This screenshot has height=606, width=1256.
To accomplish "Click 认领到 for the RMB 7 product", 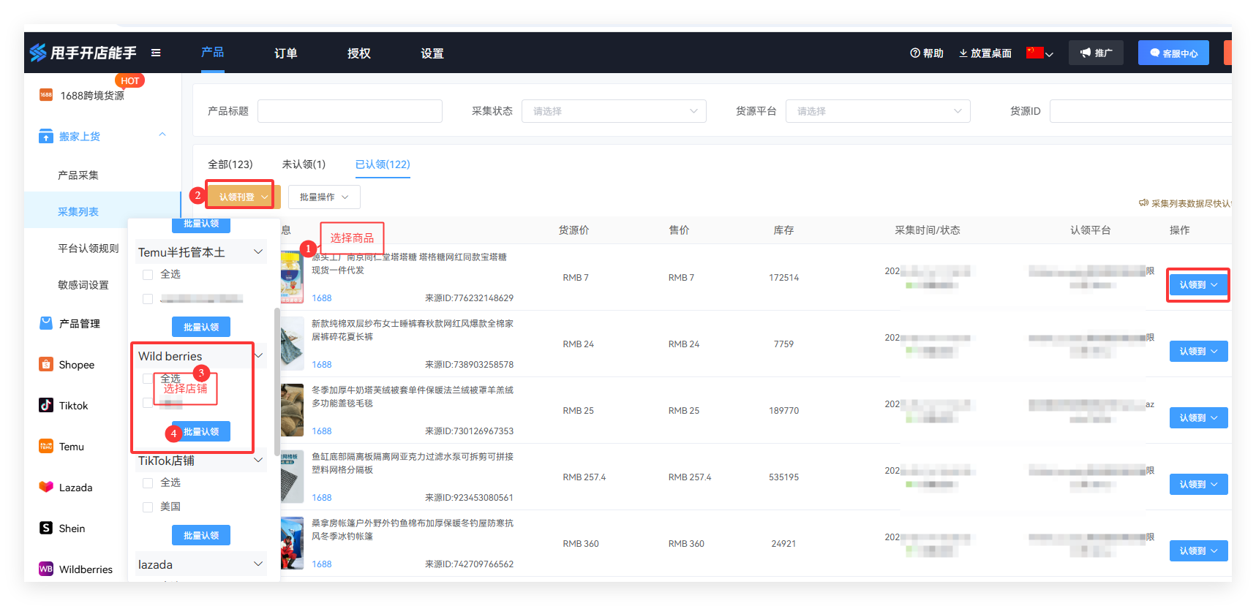I will click(x=1198, y=284).
